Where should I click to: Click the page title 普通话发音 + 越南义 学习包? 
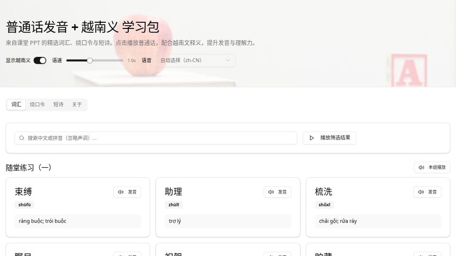click(82, 27)
